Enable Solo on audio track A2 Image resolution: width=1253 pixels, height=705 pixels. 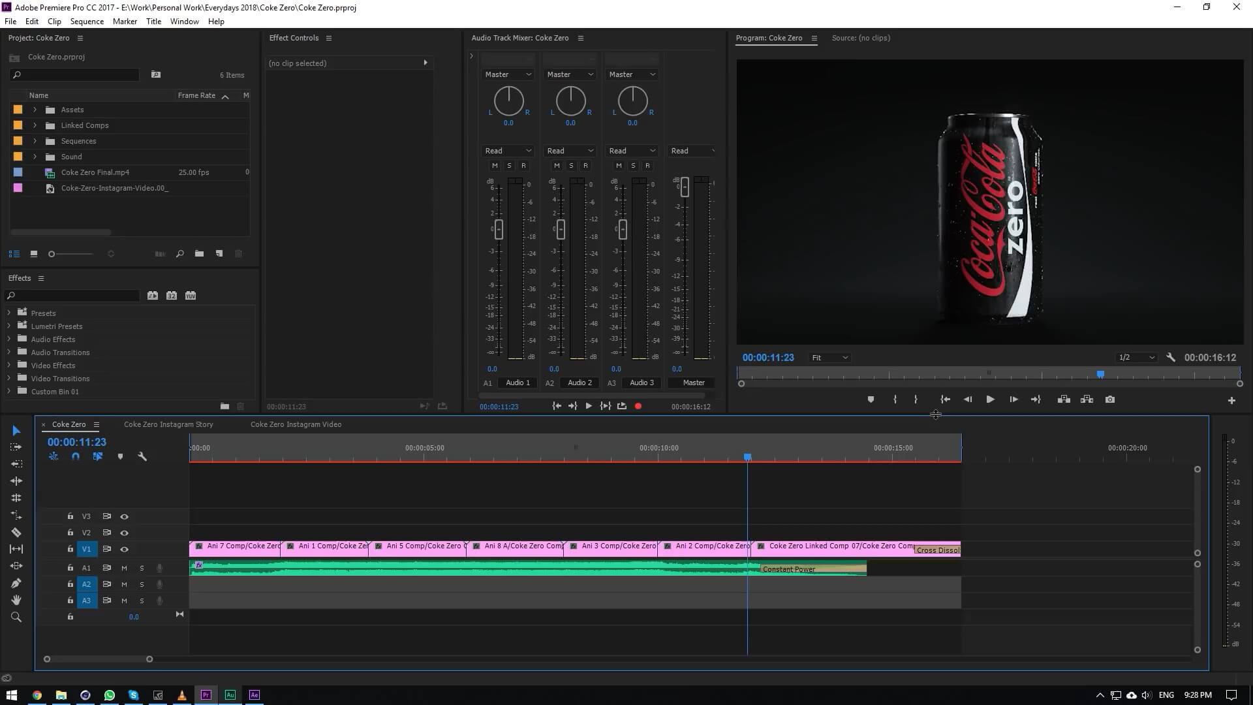[142, 584]
